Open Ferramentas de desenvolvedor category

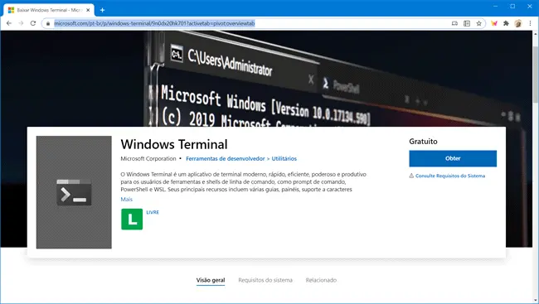[x=226, y=159]
